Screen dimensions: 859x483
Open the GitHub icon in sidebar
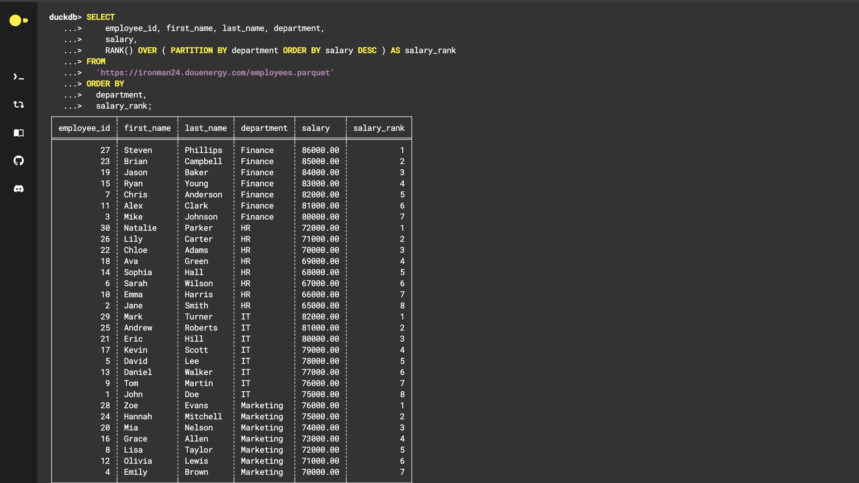(18, 161)
